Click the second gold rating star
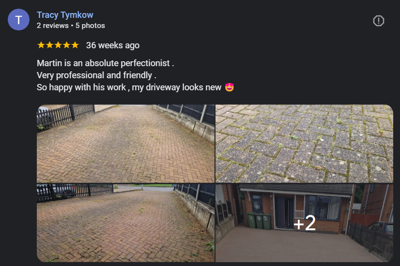The height and width of the screenshot is (266, 400). coord(49,45)
